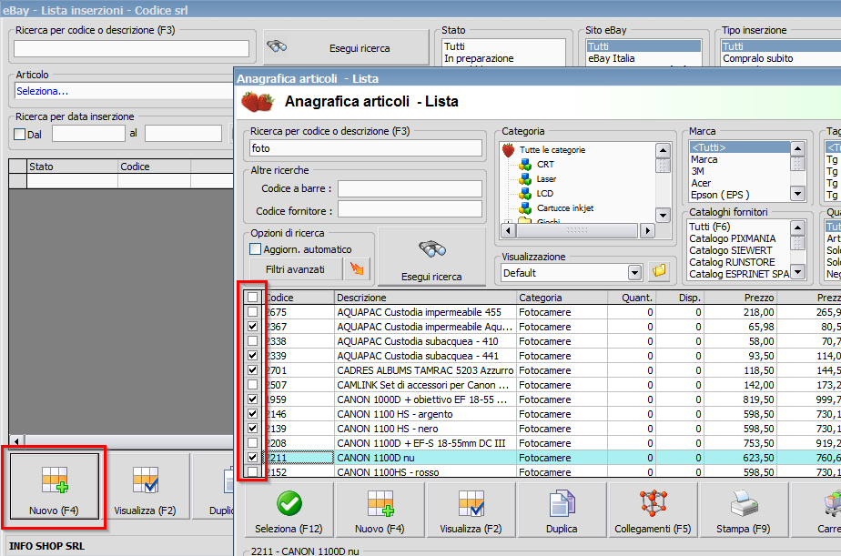Click Seleziona (F12) green checkmark button
The image size is (841, 556).
coord(289,510)
